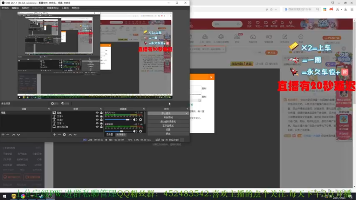Open browser scissors screenshot tool
The height and width of the screenshot is (200, 356).
338,9
